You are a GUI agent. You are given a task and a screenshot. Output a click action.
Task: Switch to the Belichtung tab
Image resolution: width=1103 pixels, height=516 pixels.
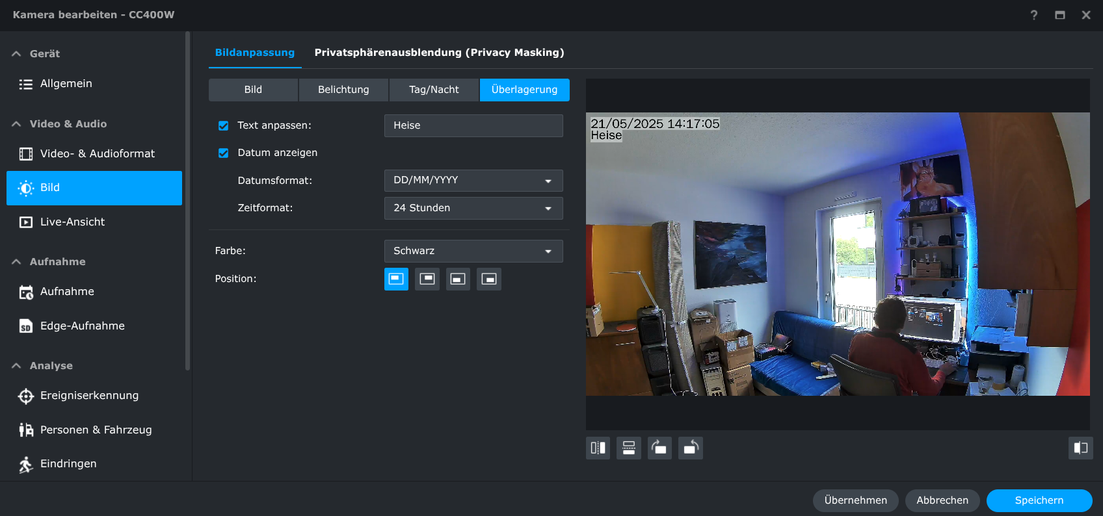[343, 90]
